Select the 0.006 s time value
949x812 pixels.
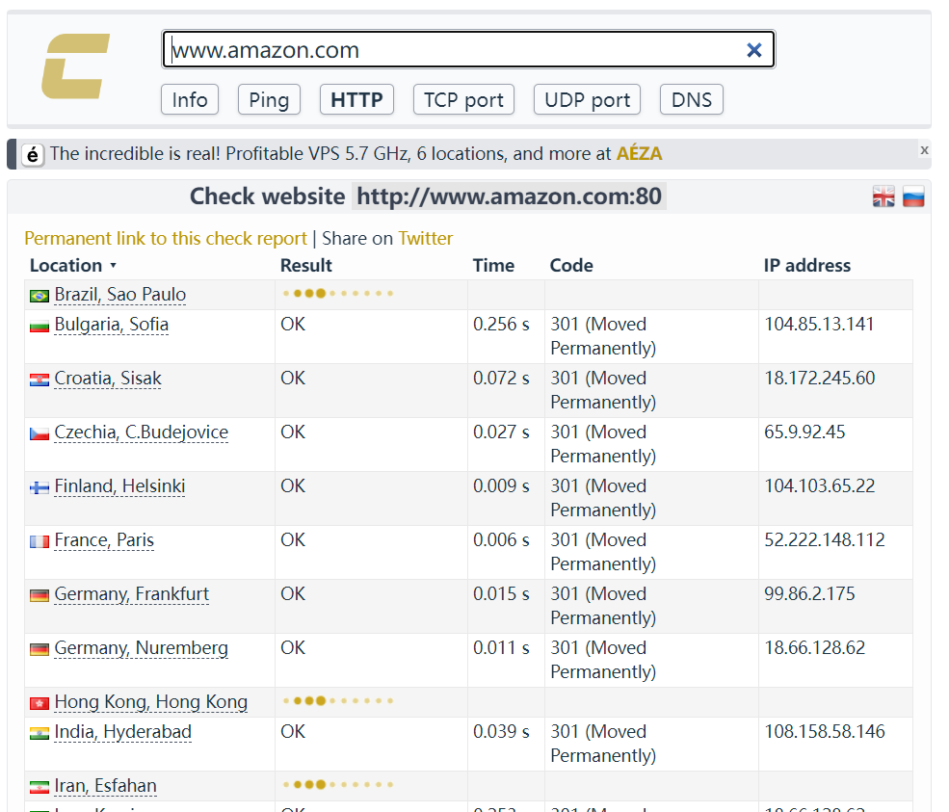tap(501, 539)
